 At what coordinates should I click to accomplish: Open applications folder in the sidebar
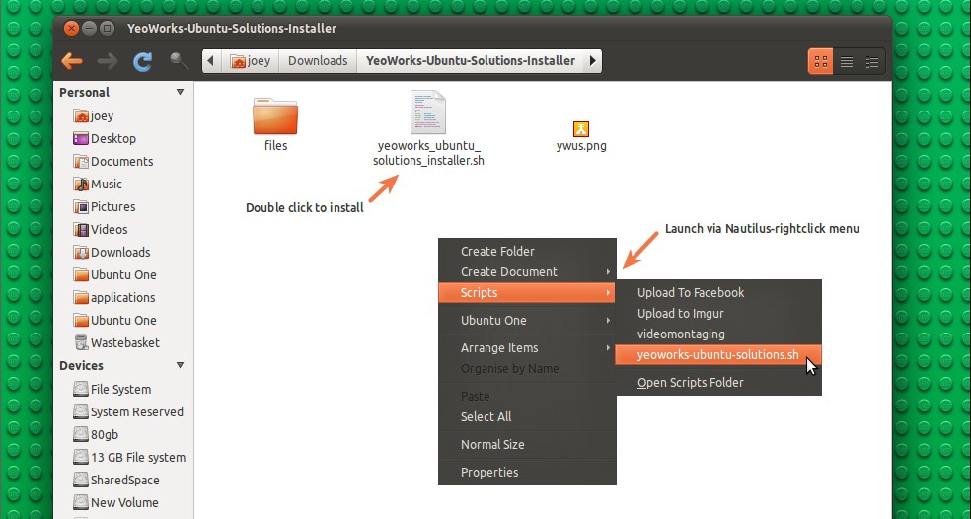click(114, 297)
